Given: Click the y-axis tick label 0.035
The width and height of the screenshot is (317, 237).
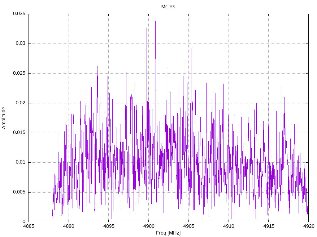Looking at the screenshot, I should point(19,14).
